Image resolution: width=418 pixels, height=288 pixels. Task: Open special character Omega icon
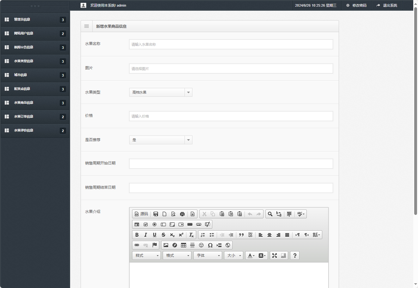point(210,245)
